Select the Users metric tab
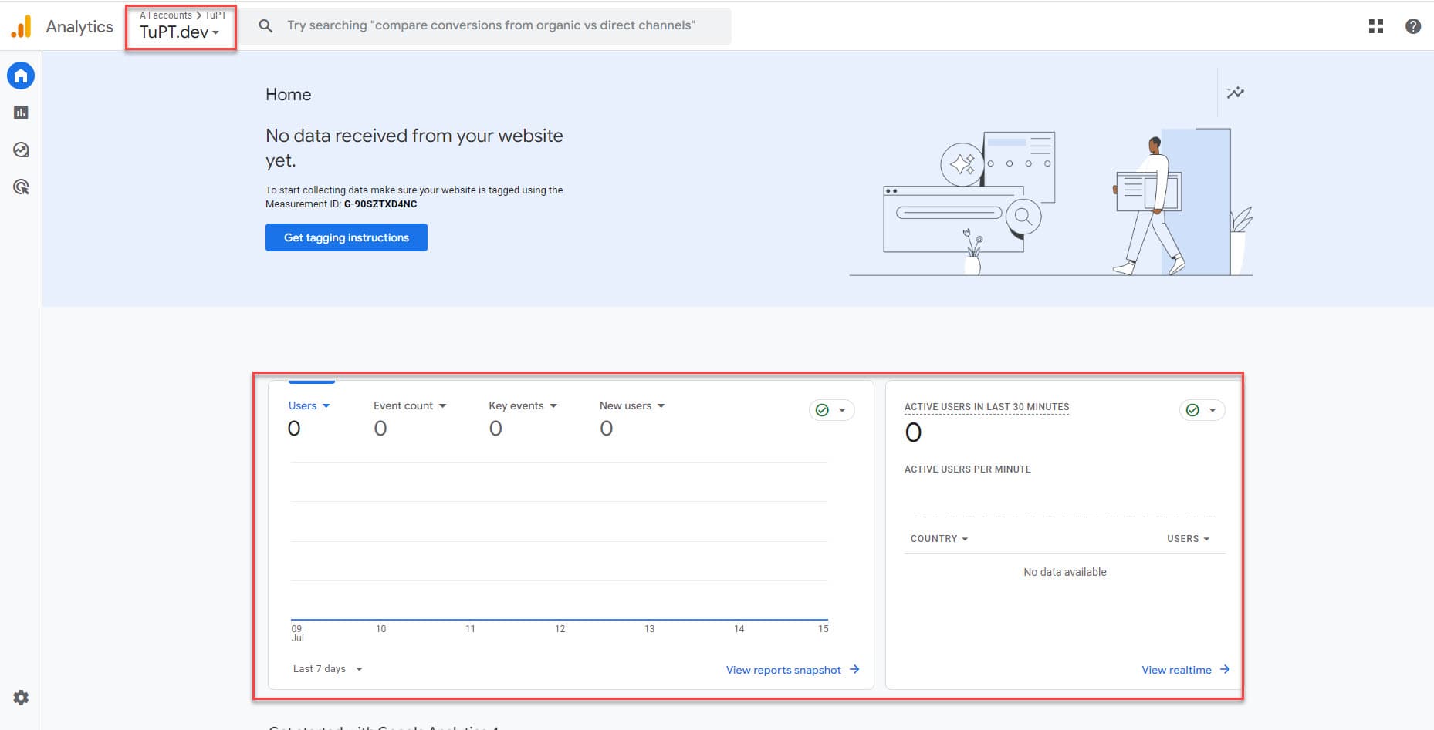 308,405
